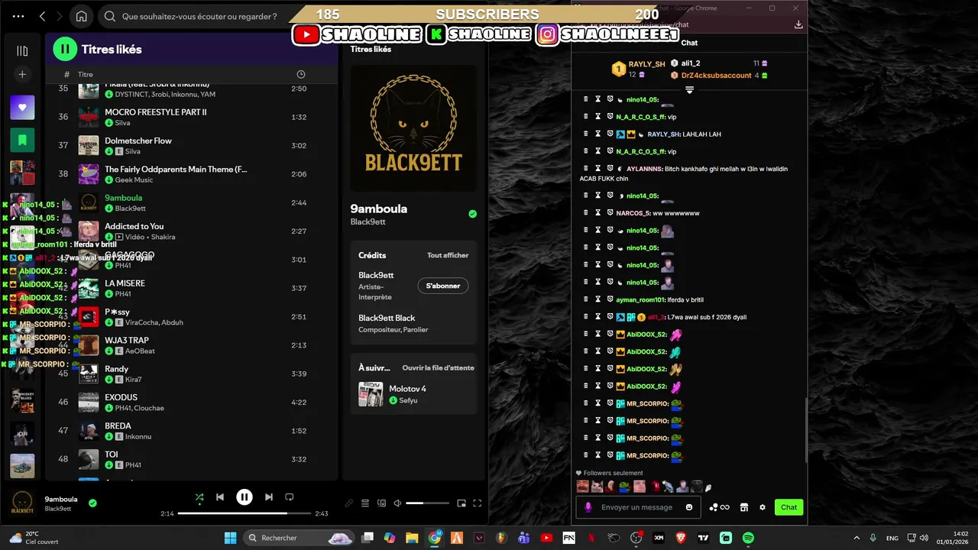978x550 pixels.
Task: Open Liked Songs heart tile in sidebar
Action: [x=22, y=108]
